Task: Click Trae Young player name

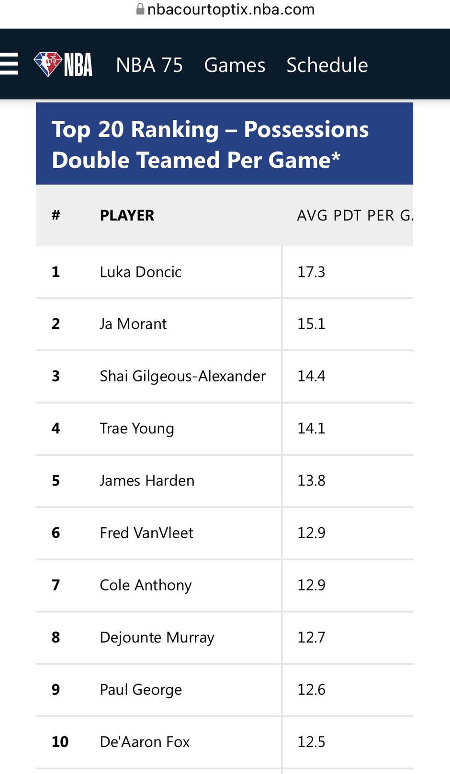Action: coord(136,428)
